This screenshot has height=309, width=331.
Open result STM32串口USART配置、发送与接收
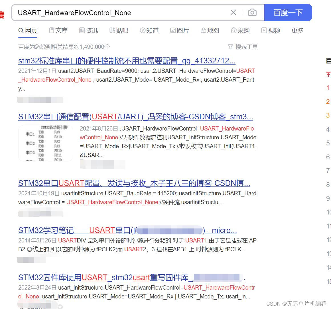[134, 183]
